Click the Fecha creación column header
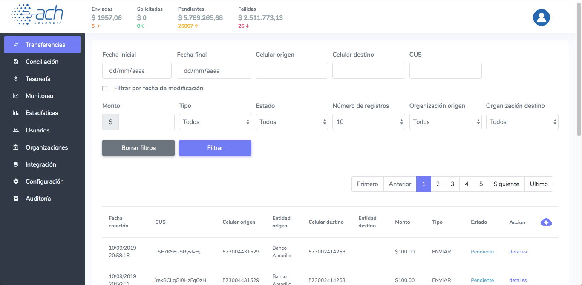The height and width of the screenshot is (285, 582). coord(118,222)
